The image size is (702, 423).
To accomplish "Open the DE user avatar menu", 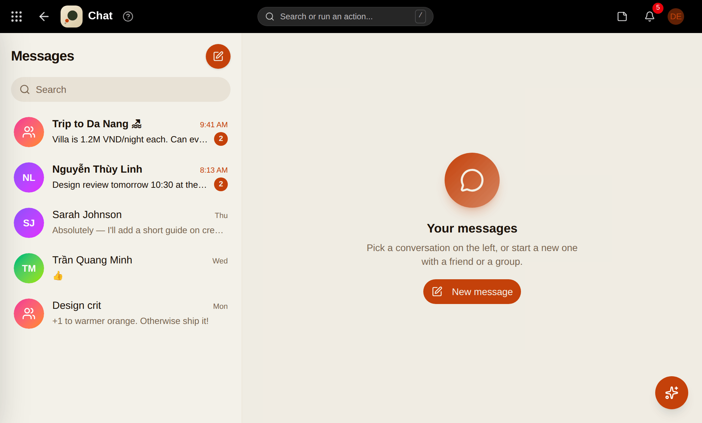I will [676, 17].
